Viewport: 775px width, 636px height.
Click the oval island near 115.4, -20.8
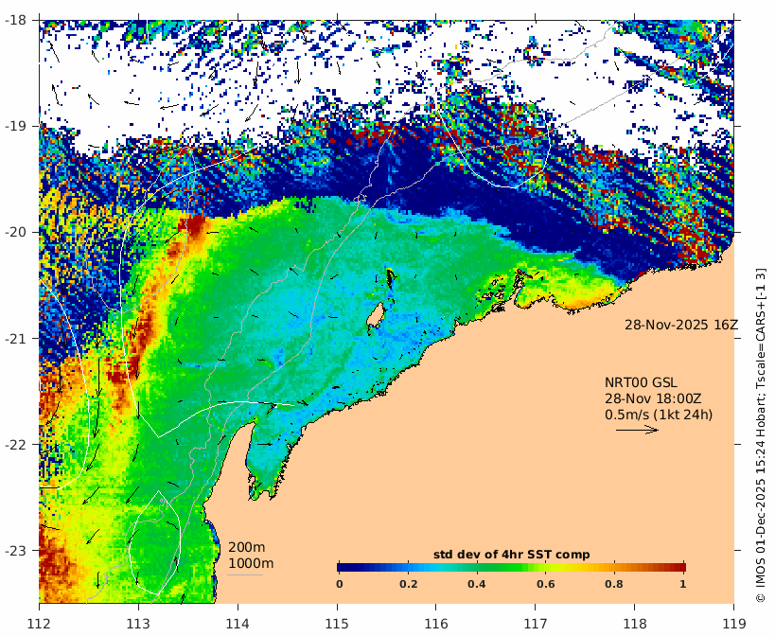coord(376,315)
